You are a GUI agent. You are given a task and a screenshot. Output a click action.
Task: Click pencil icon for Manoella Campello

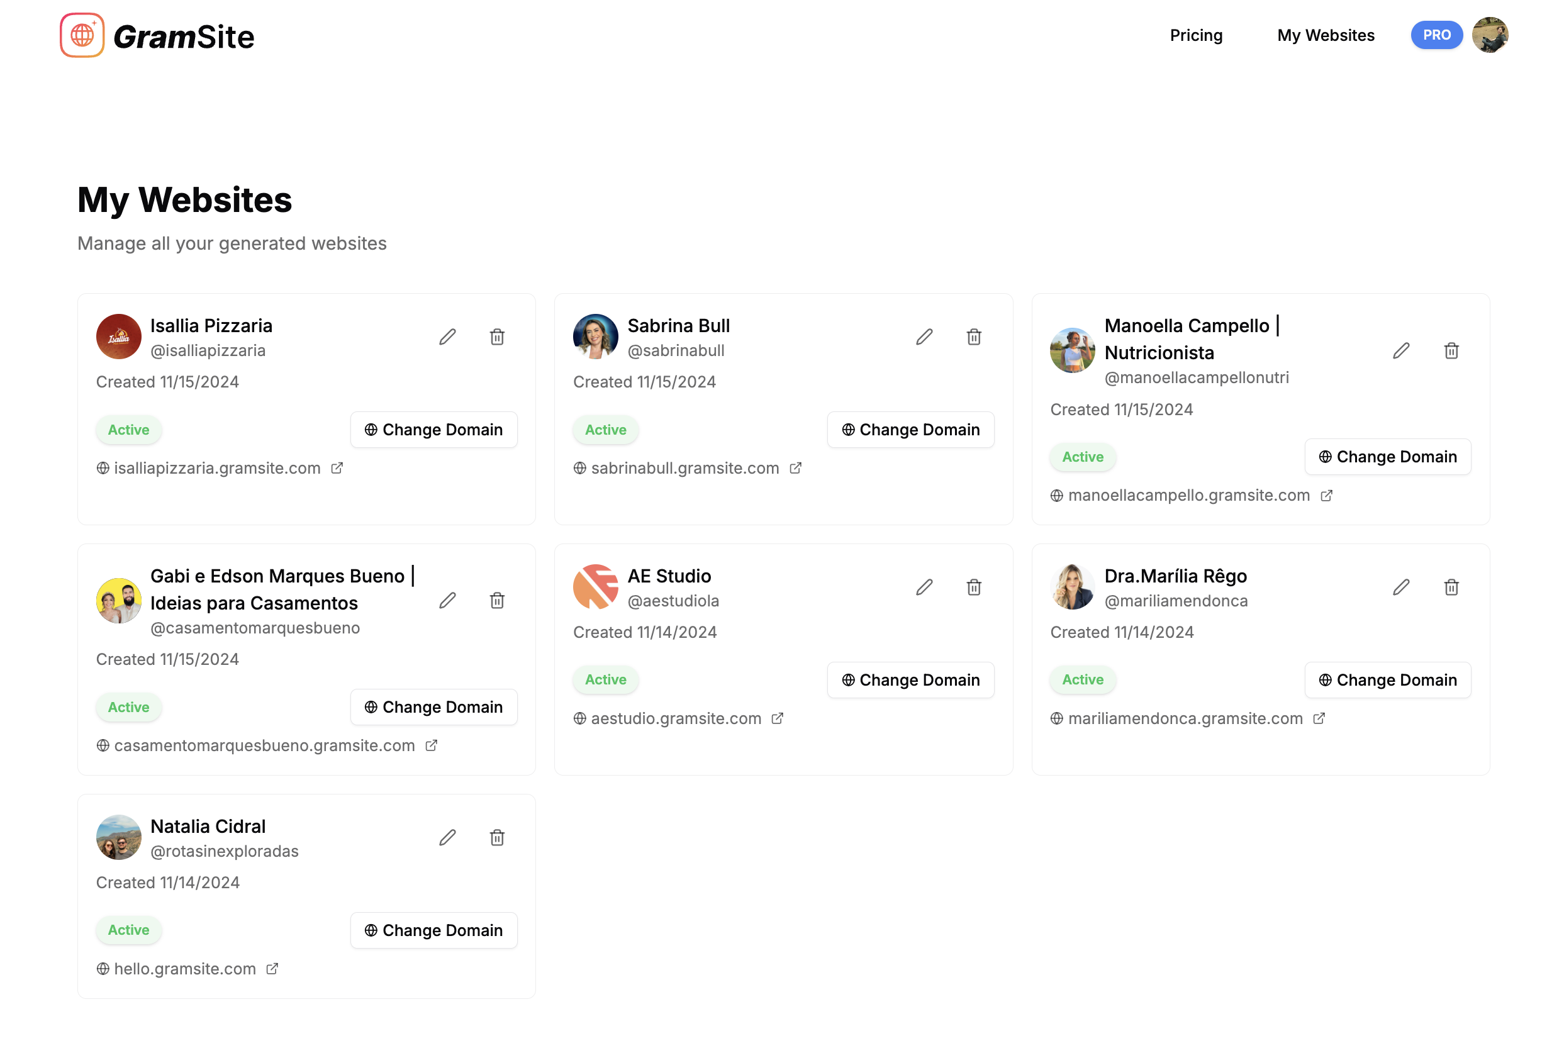click(x=1401, y=351)
